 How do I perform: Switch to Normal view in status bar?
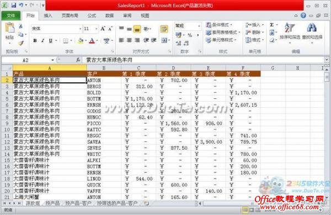(x=245, y=209)
